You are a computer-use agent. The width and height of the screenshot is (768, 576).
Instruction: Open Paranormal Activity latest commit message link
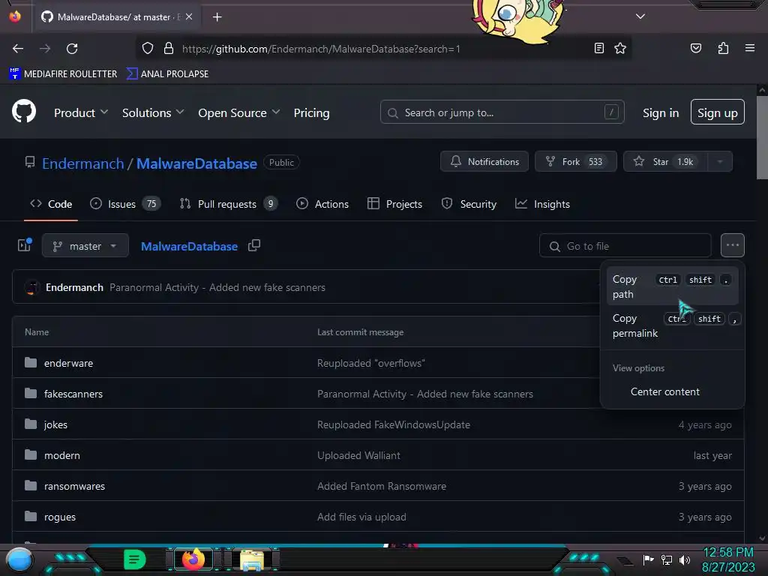pos(217,287)
